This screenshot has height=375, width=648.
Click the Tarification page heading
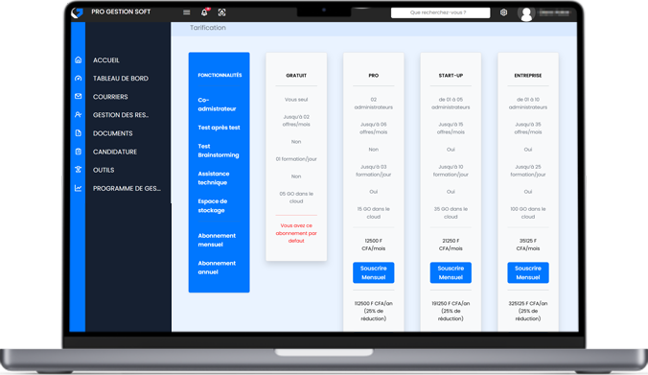tap(208, 28)
